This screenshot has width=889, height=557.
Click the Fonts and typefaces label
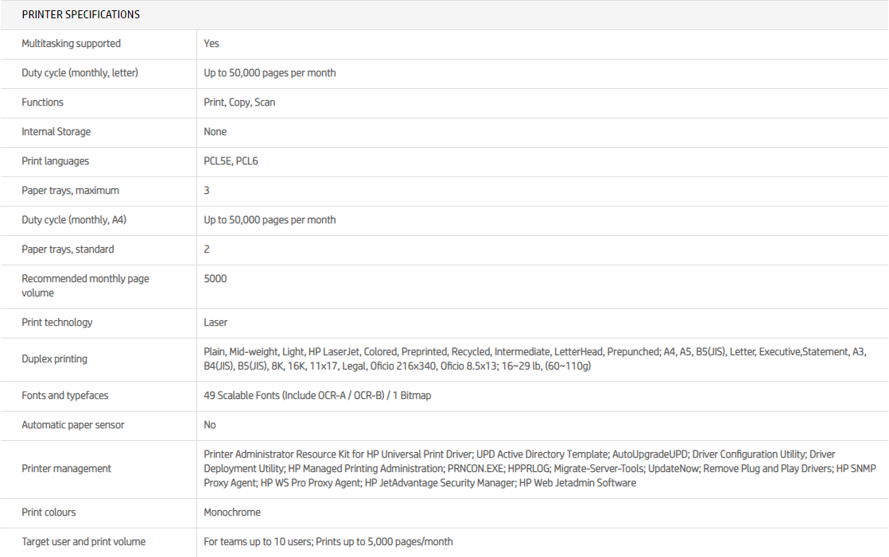(64, 396)
